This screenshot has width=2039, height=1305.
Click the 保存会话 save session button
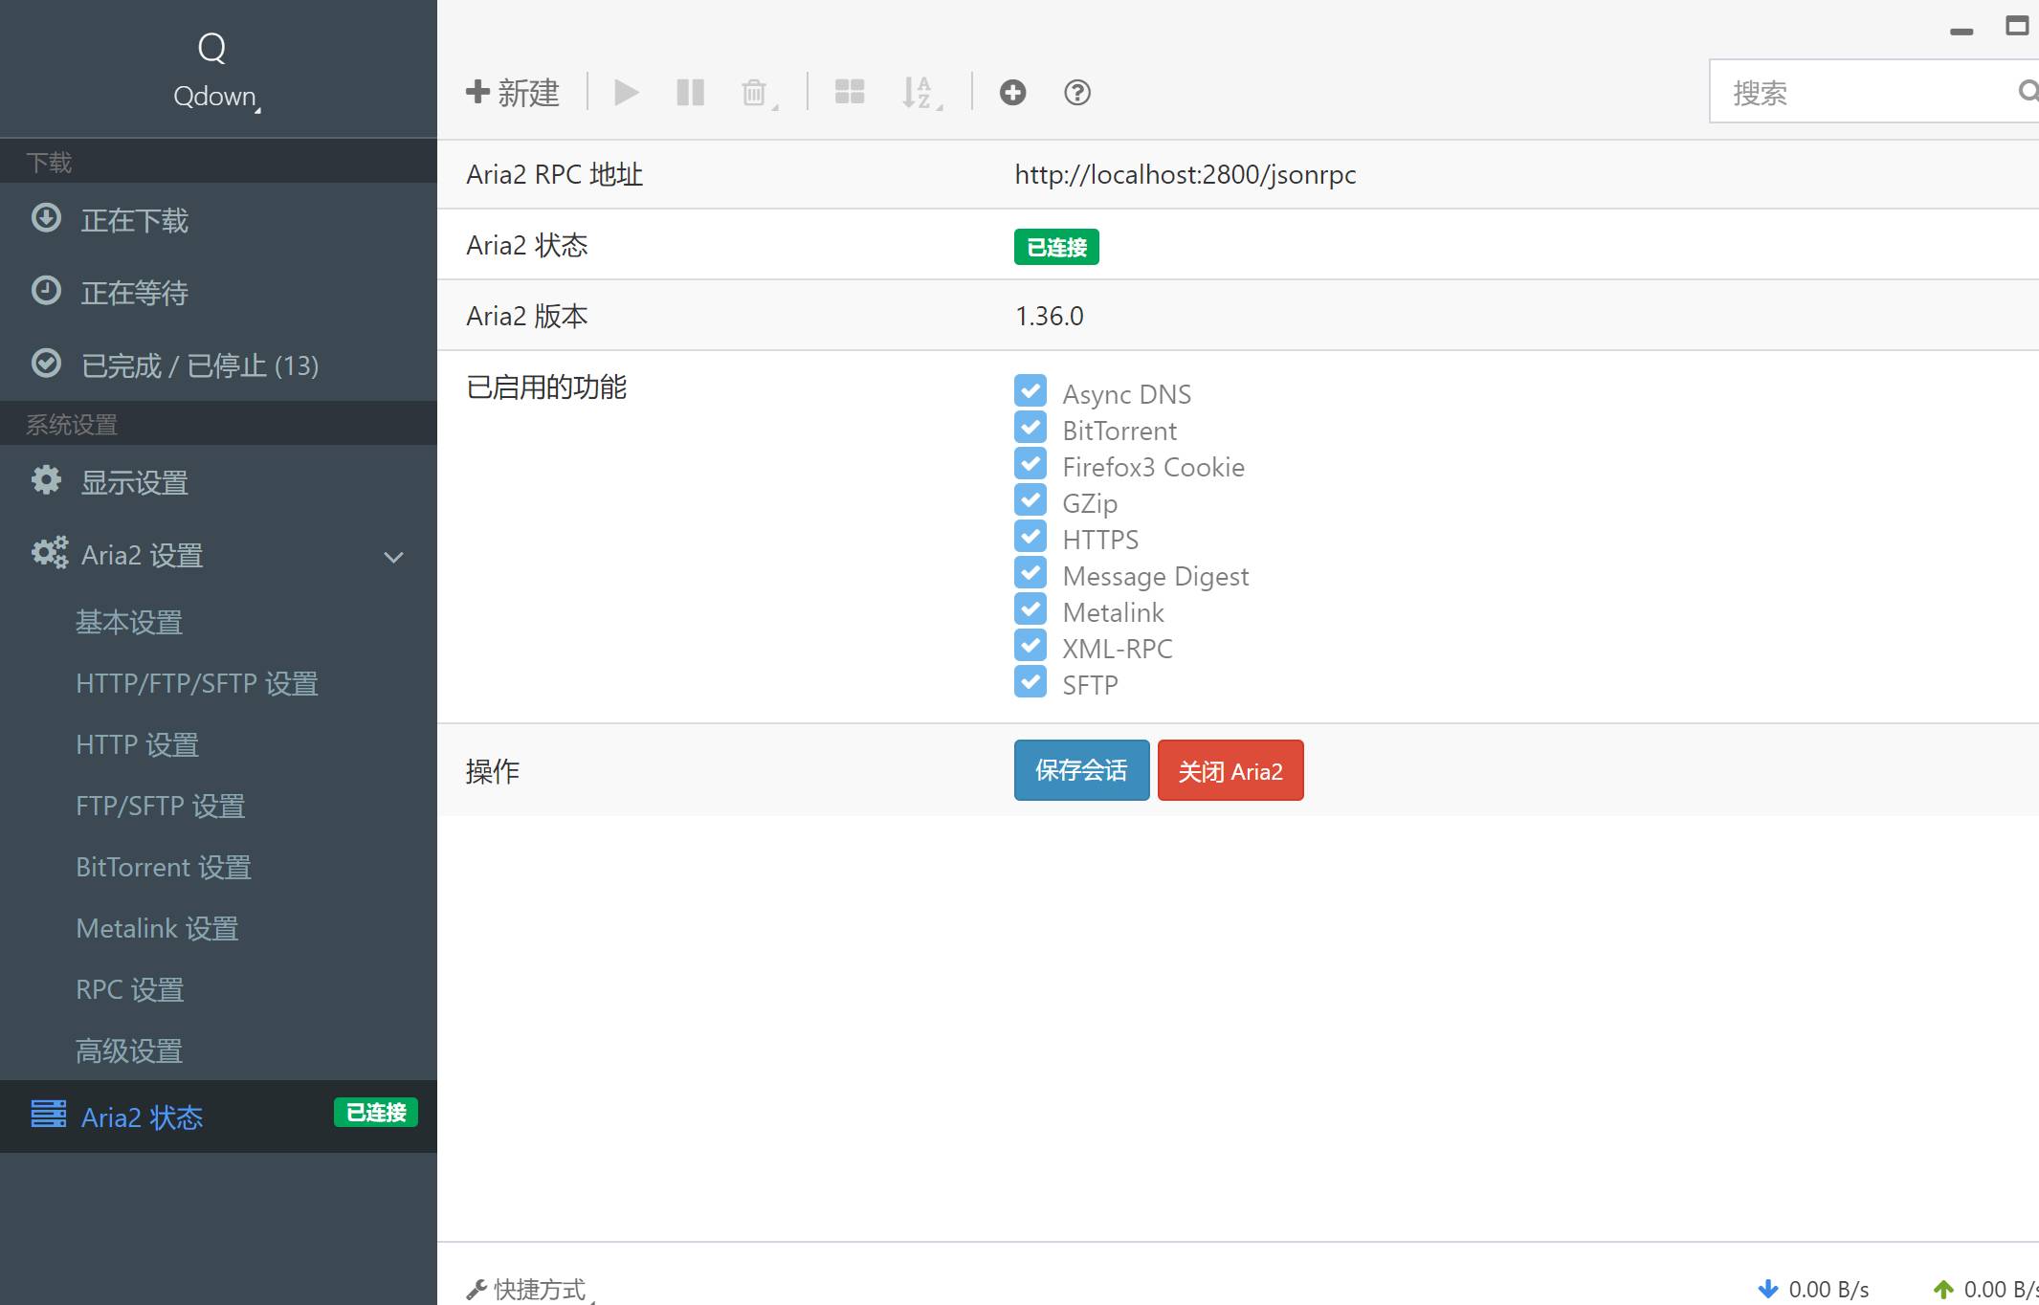click(x=1081, y=770)
